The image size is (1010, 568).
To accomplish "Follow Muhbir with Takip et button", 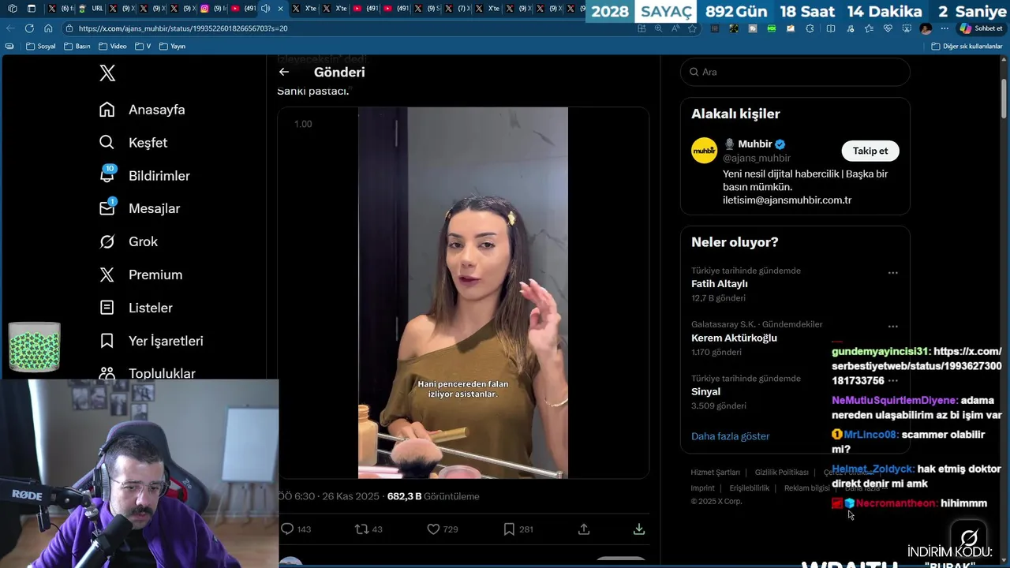I will point(870,151).
